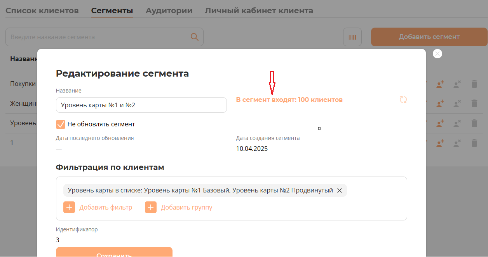Click the plus icon for Добавить фильтр
Screen dimensions: 488x257
69,207
